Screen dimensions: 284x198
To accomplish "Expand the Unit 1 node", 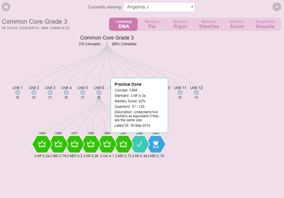I will click(x=17, y=93).
